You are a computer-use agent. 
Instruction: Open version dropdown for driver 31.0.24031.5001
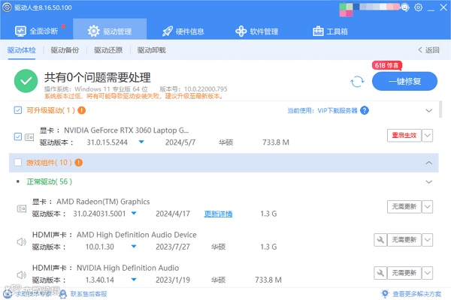tap(134, 213)
